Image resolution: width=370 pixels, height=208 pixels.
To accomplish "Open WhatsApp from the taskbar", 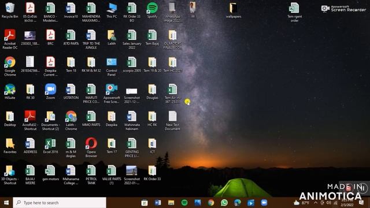I will 224,203.
